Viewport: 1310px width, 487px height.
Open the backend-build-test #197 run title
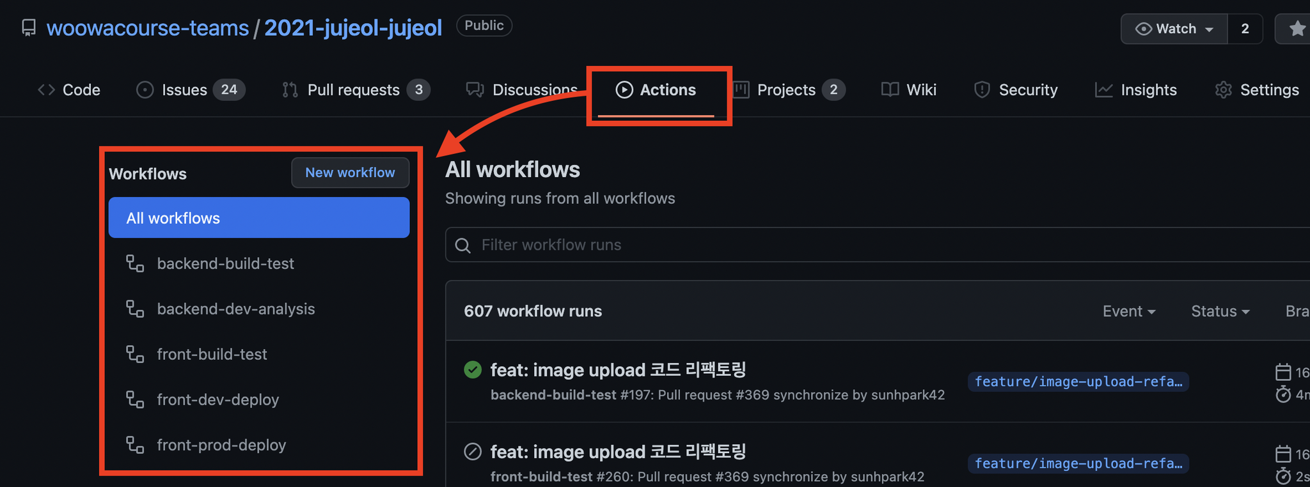(618, 370)
